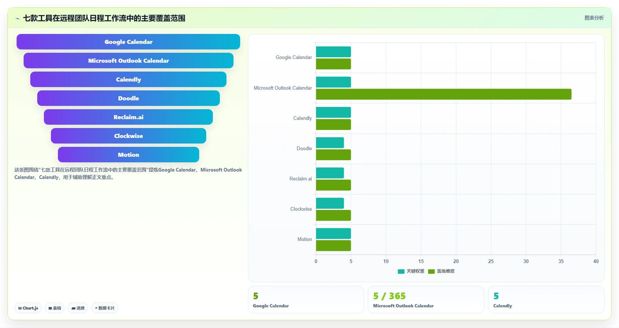The width and height of the screenshot is (619, 328).
Task: Click the x-axis tick 20
Action: pos(456,261)
